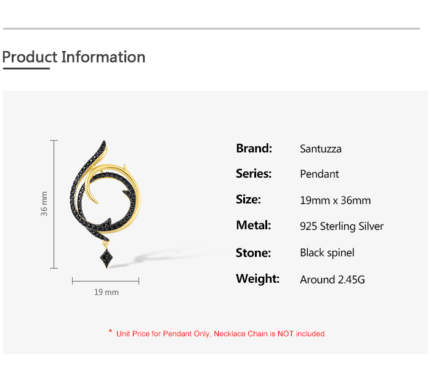The height and width of the screenshot is (378, 431).
Task: Click the Santuzza brand name
Action: tap(320, 149)
